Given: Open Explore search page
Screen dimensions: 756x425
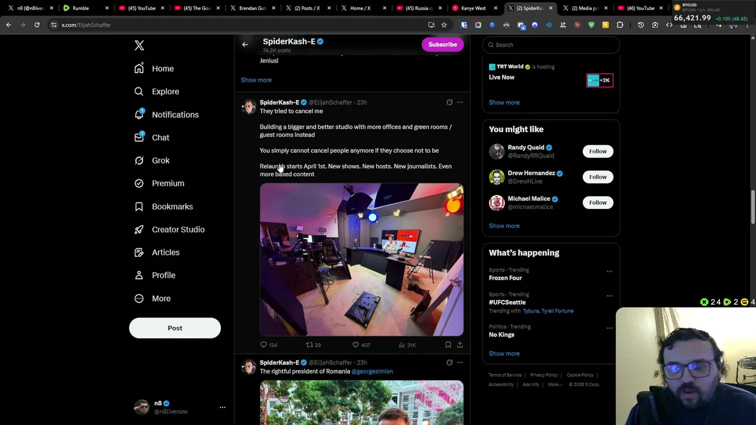Looking at the screenshot, I should (157, 91).
